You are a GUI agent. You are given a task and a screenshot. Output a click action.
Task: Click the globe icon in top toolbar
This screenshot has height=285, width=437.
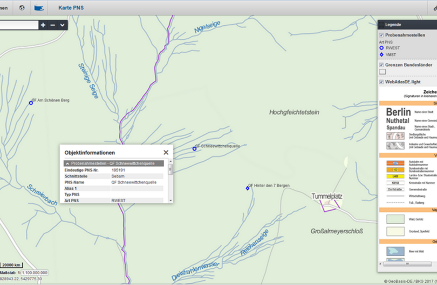[x=22, y=8]
